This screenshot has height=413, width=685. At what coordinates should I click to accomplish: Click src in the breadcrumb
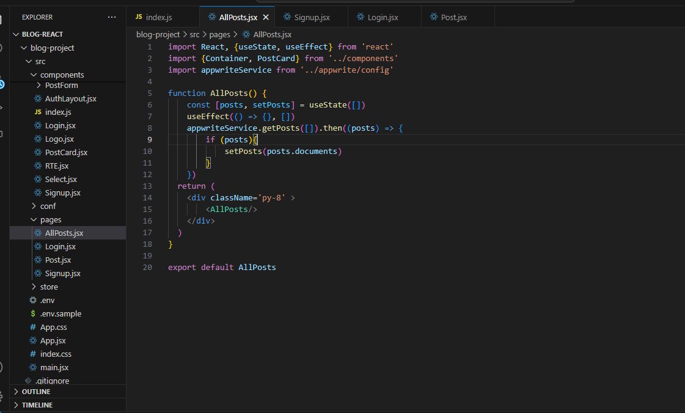click(194, 34)
